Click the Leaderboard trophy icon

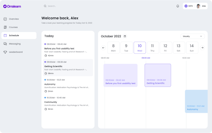[5, 52]
